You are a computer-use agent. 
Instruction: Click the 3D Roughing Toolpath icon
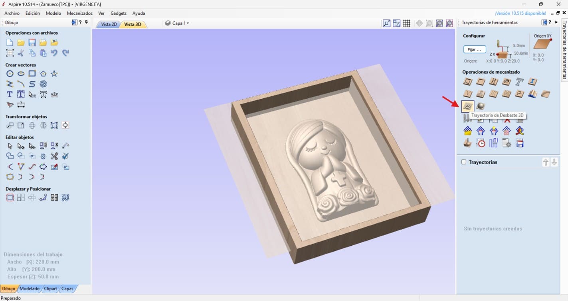467,106
